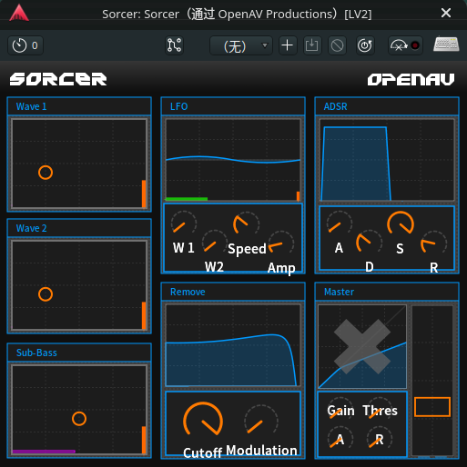
Task: Save the current preset icon
Action: coord(311,45)
